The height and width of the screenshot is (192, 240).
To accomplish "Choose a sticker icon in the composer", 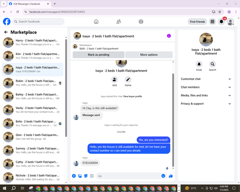I will [86, 176].
